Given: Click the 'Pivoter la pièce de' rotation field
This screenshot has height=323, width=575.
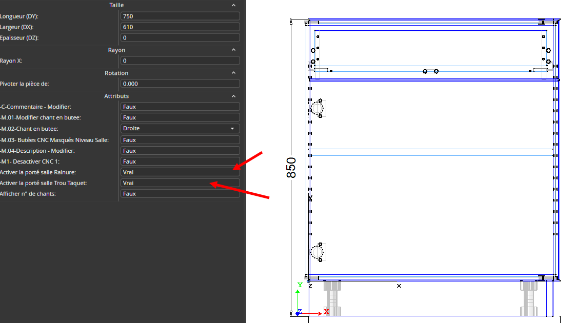Looking at the screenshot, I should [180, 84].
